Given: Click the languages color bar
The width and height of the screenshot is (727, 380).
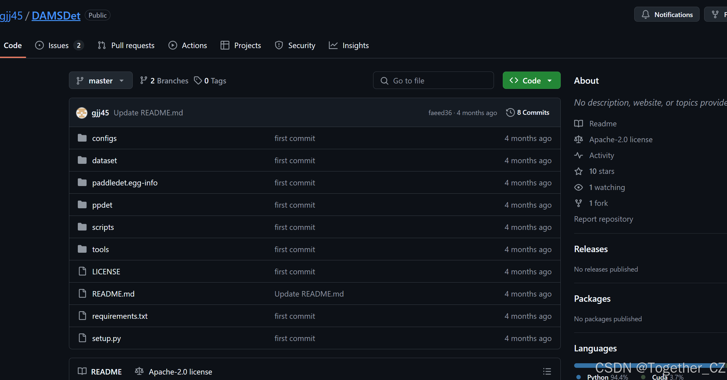Looking at the screenshot, I should pos(586,365).
